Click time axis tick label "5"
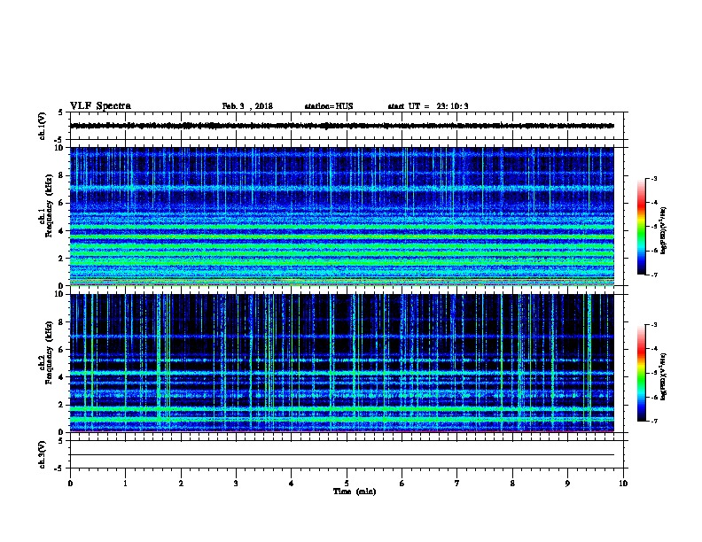The image size is (702, 542). (x=347, y=484)
